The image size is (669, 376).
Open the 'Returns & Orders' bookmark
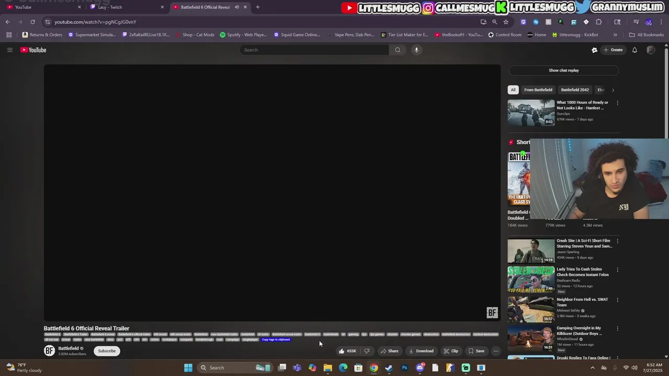[x=42, y=34]
